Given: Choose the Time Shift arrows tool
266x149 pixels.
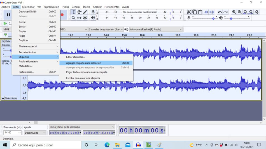Looking at the screenshot, I should 79,18.
